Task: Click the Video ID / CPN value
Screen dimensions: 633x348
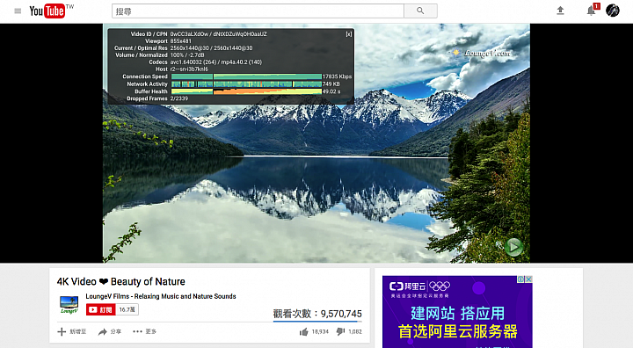Action: pos(218,34)
